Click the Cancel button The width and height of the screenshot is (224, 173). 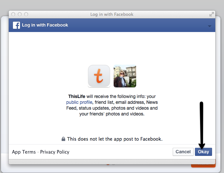click(183, 152)
